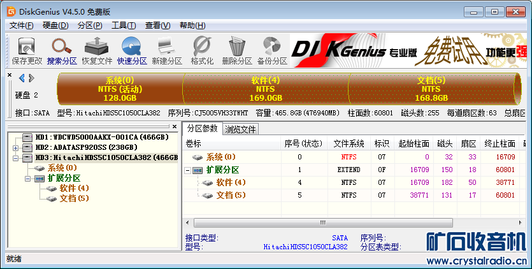Image resolution: width=532 pixels, height=269 pixels.
Task: Expand the HD2 ADATASP920SS disk node
Action: point(15,148)
